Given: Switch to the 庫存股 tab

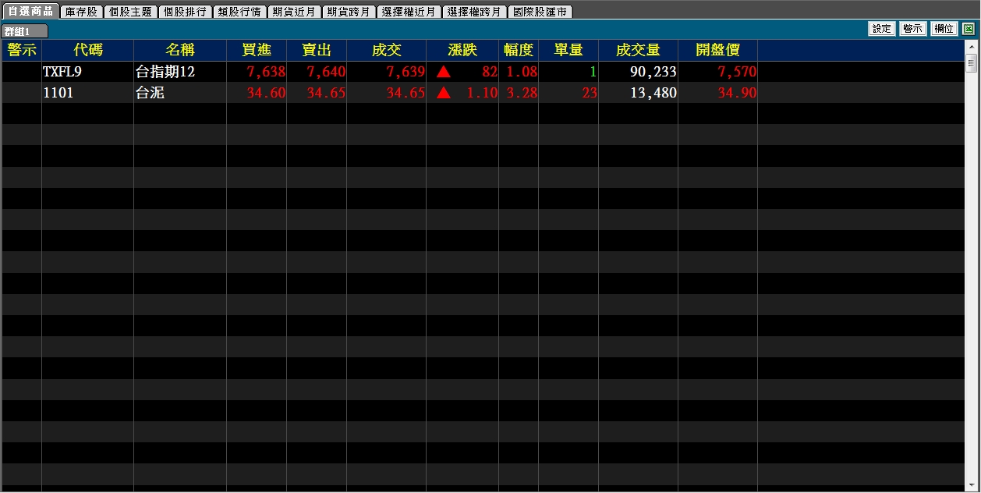Looking at the screenshot, I should coord(81,12).
